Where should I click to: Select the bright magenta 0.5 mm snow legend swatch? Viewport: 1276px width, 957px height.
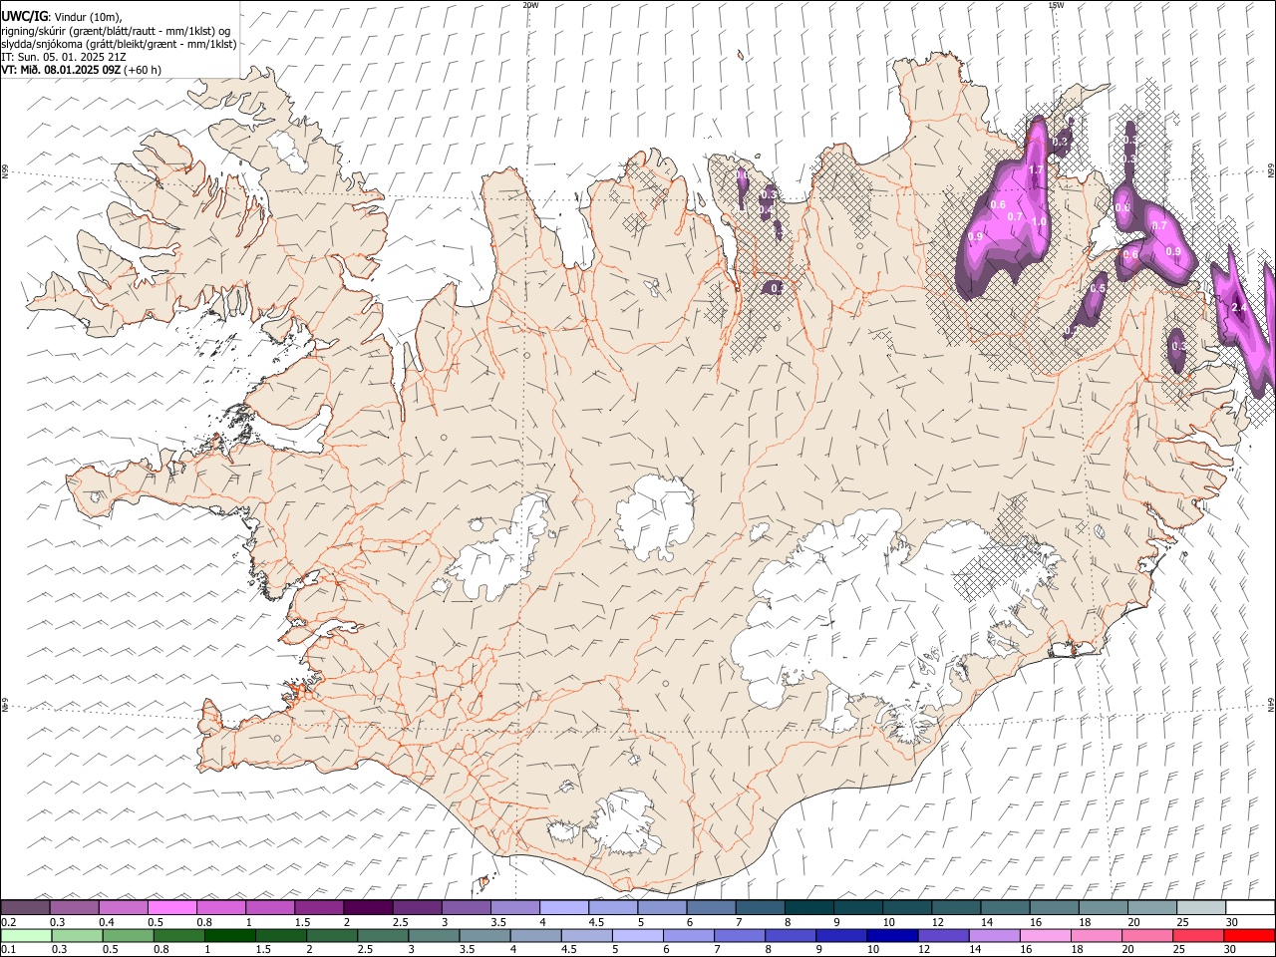click(x=171, y=907)
